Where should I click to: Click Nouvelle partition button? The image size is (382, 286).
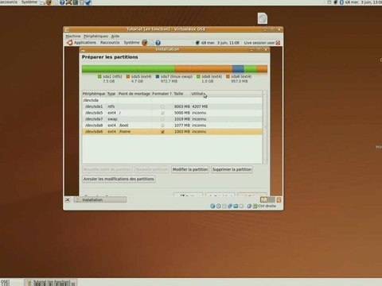[152, 169]
